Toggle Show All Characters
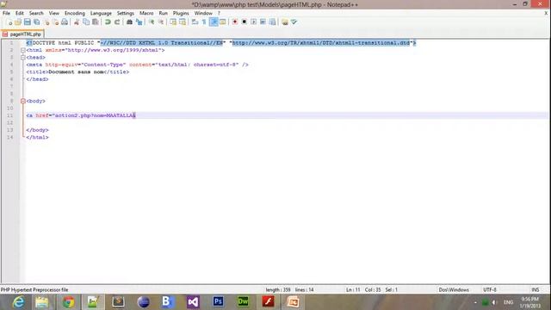Viewport: 551px width, 310px height. click(x=204, y=22)
